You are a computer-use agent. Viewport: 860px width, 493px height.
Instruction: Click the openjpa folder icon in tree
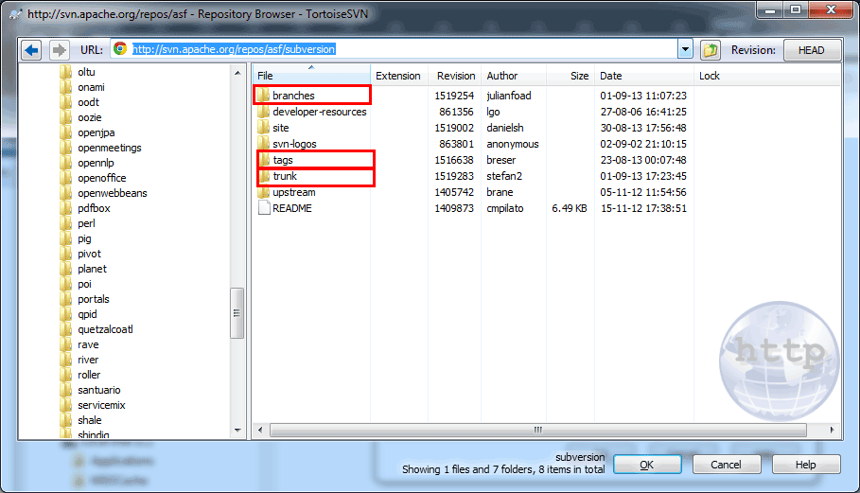pos(66,132)
